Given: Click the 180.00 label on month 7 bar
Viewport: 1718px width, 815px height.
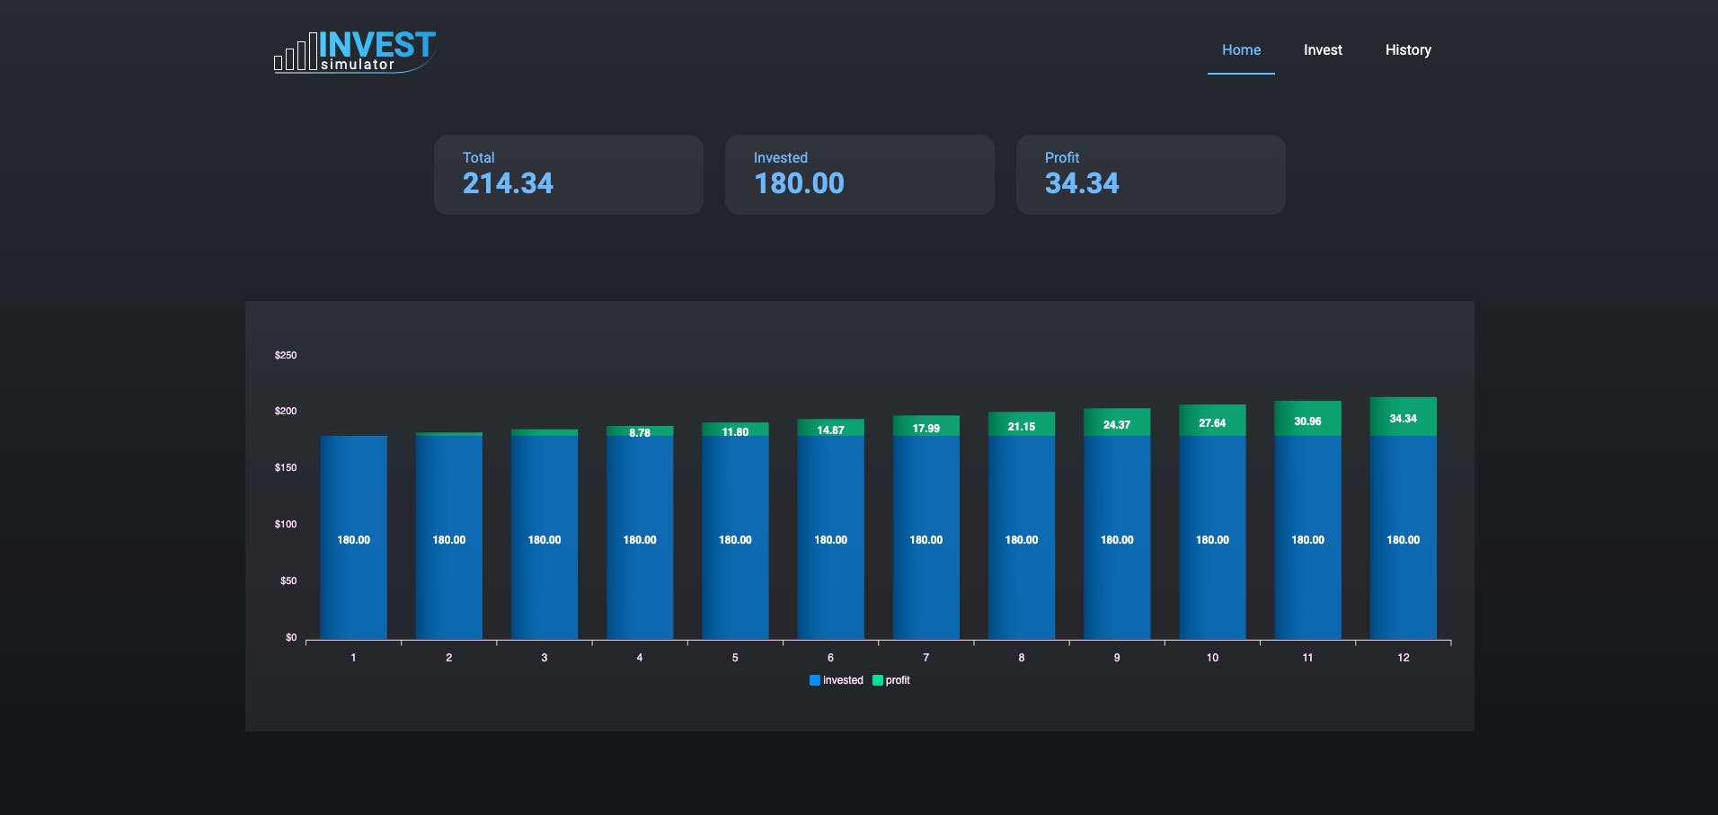Looking at the screenshot, I should click(925, 540).
